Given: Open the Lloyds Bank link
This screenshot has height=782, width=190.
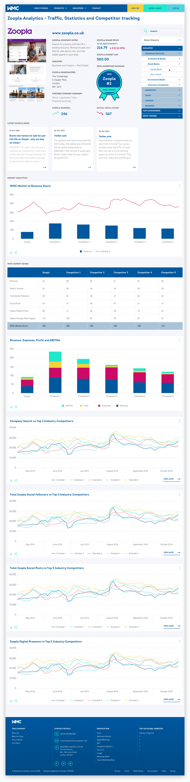Looking at the screenshot, I should coord(156,69).
